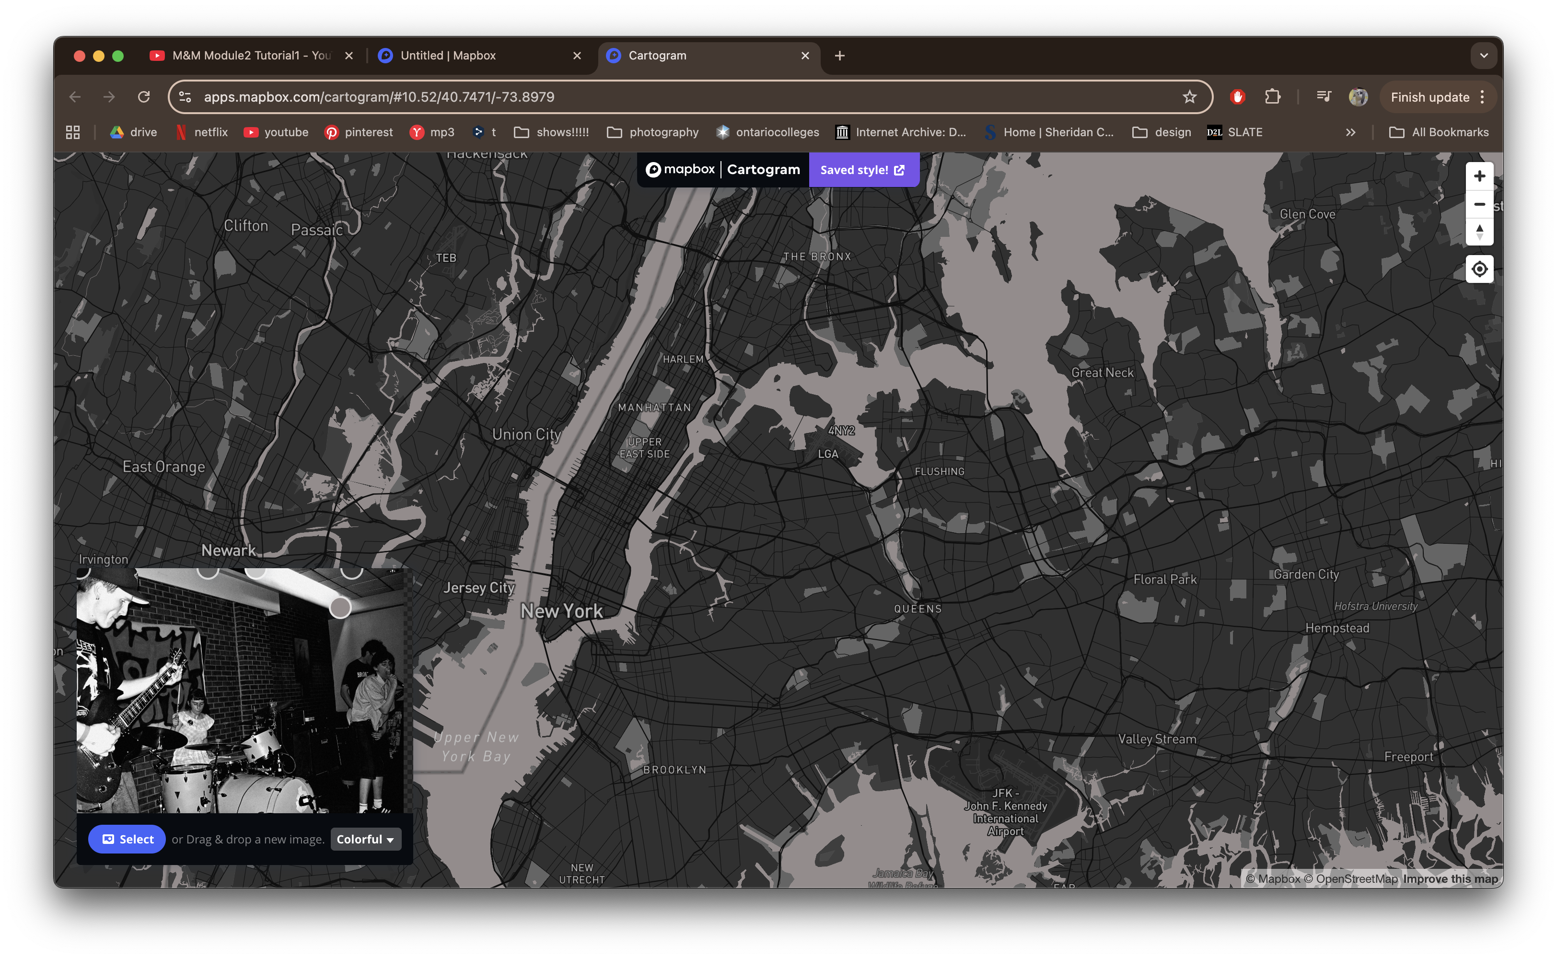This screenshot has height=959, width=1557.
Task: Zoom in using the map plus control
Action: click(1480, 175)
